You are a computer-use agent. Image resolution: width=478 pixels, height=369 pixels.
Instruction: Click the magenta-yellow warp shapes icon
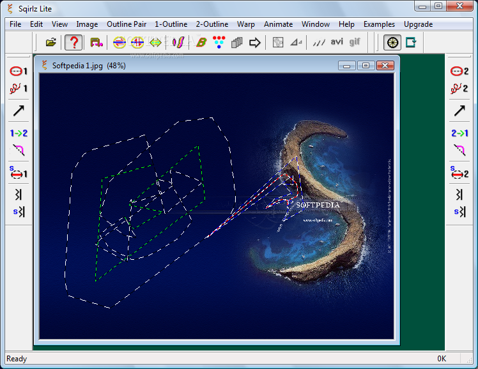(178, 42)
